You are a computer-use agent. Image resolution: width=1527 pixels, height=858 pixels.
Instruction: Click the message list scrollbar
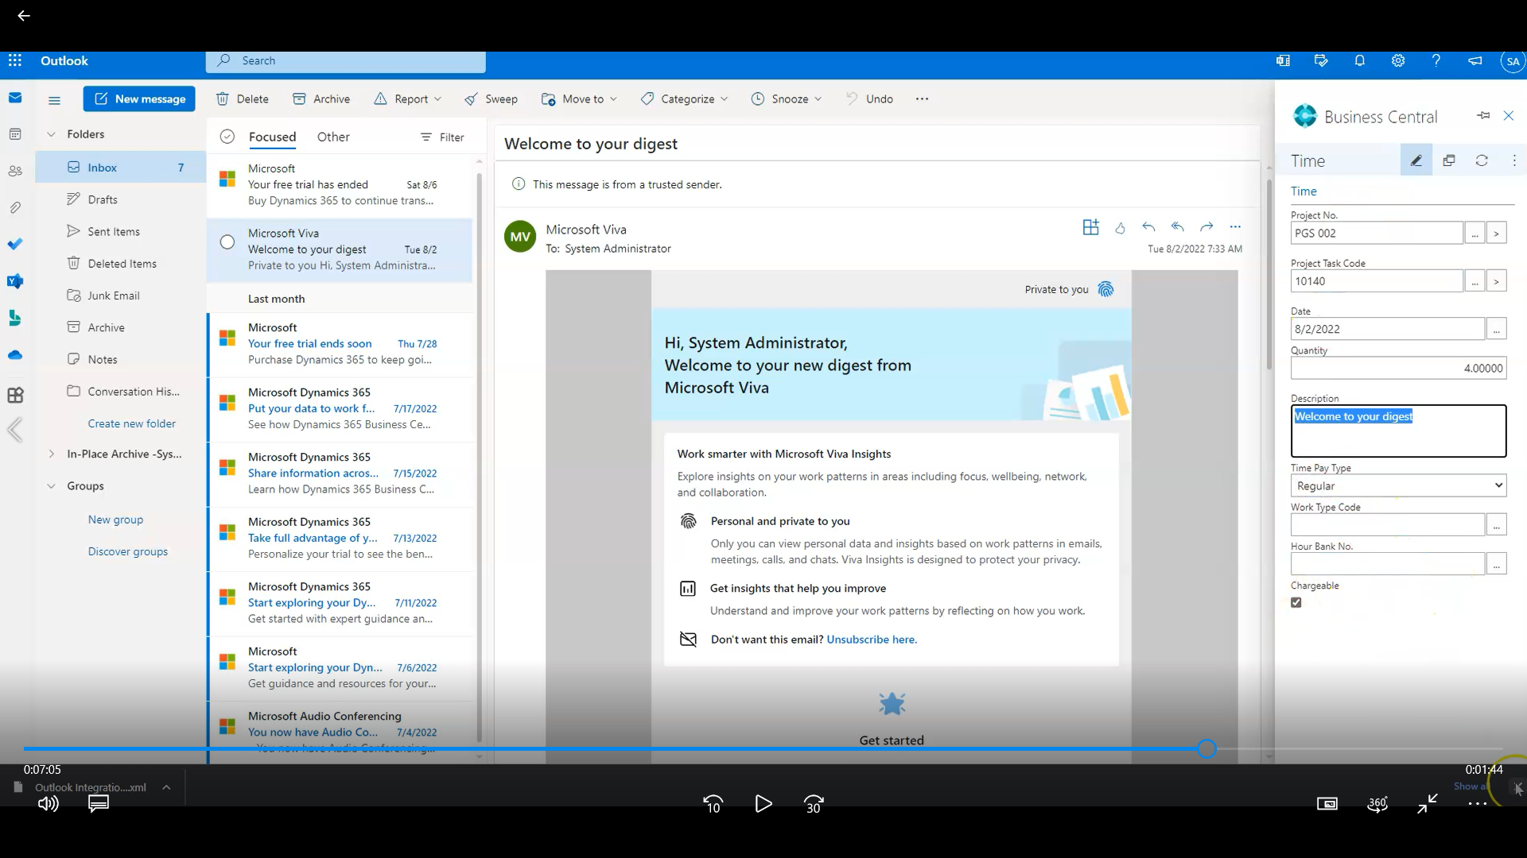(479, 457)
